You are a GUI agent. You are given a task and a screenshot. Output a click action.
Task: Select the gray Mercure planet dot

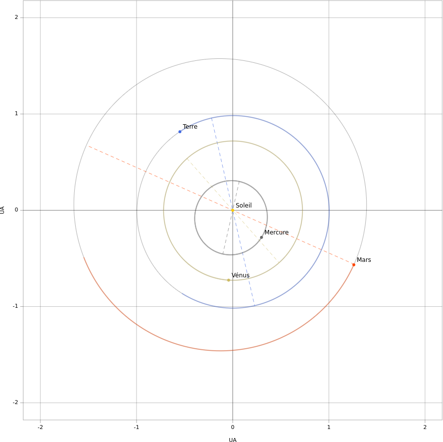coord(261,237)
